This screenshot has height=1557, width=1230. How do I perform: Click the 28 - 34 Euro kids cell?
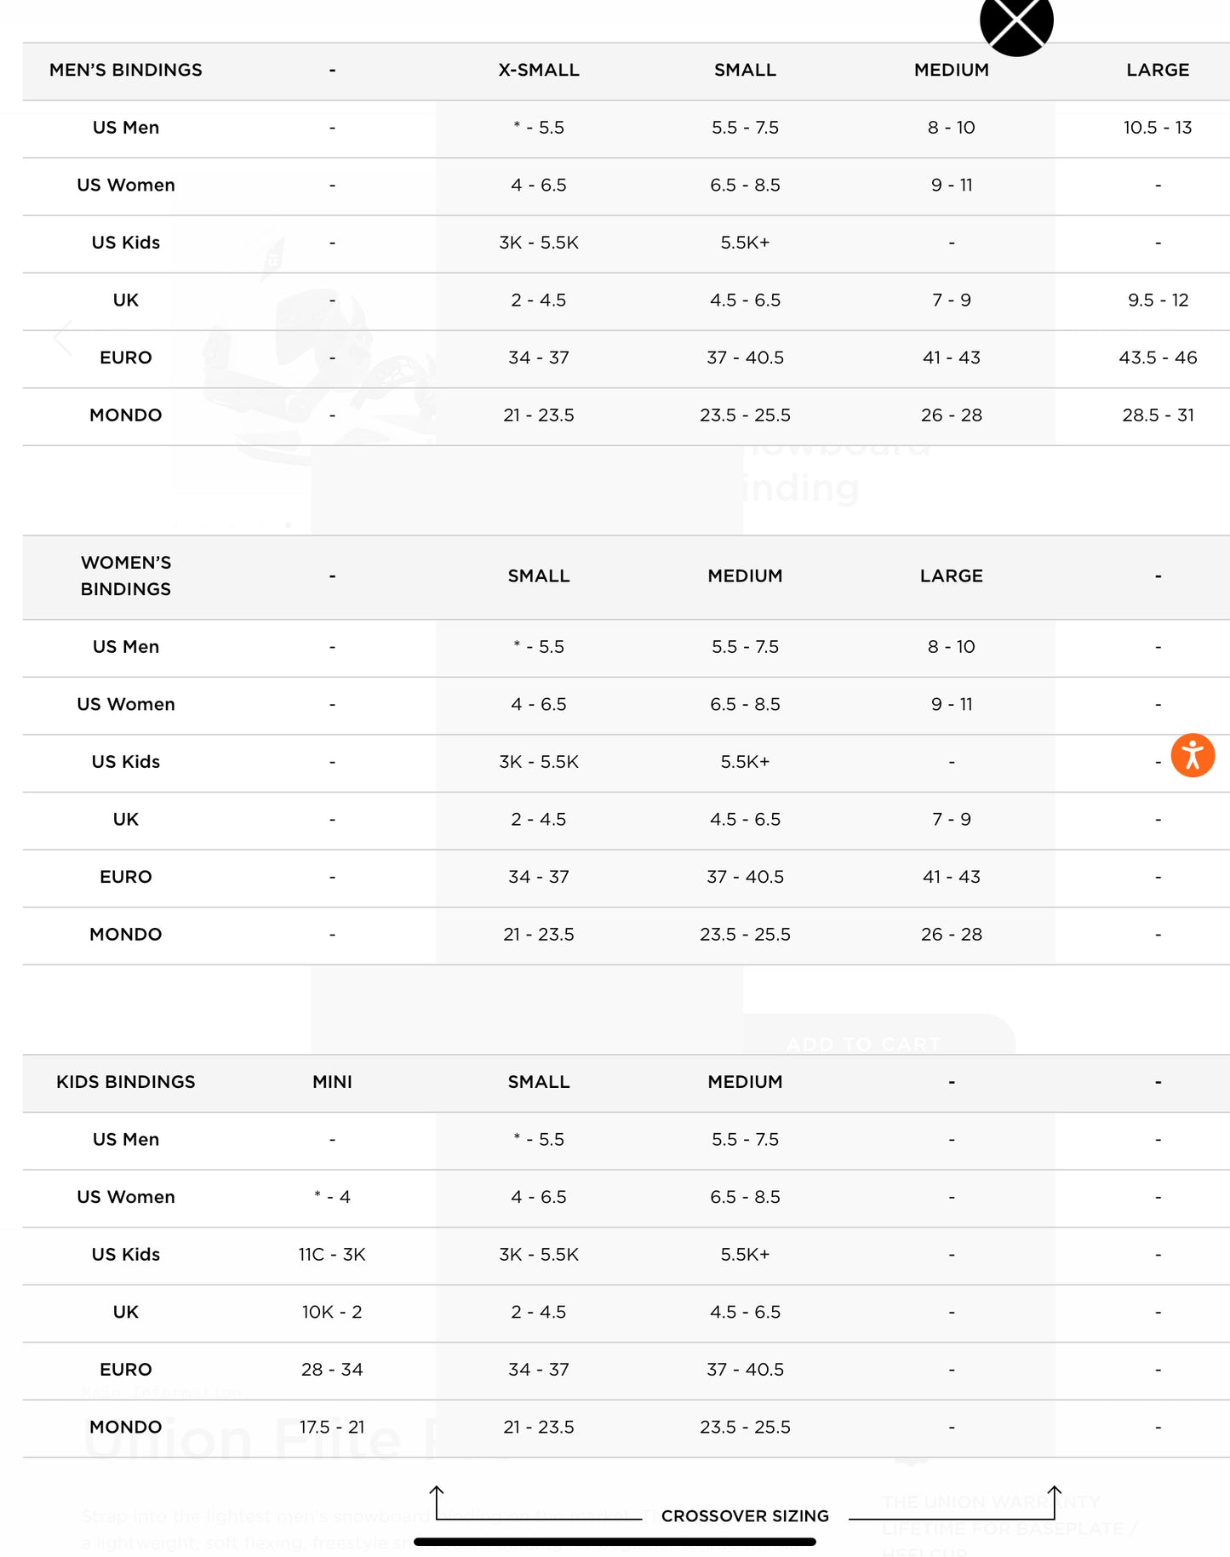332,1370
